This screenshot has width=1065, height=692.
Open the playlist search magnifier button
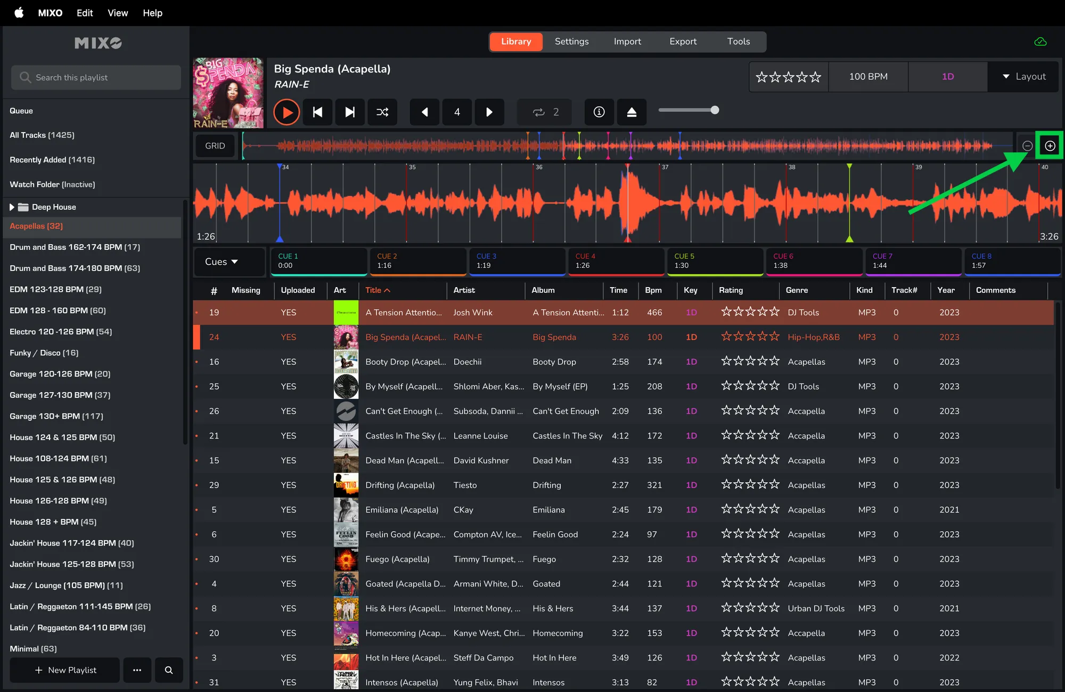(169, 670)
